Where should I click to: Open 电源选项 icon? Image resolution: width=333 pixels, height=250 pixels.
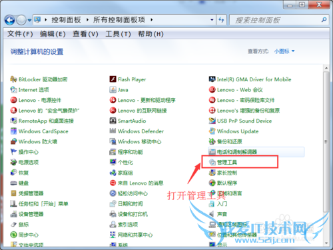pos(13,162)
